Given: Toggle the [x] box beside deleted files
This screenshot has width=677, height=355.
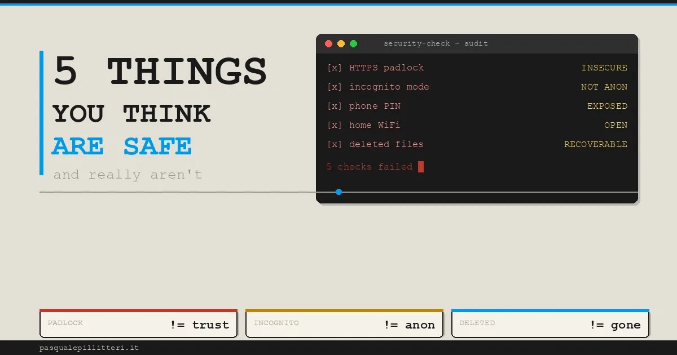Looking at the screenshot, I should click(x=335, y=144).
